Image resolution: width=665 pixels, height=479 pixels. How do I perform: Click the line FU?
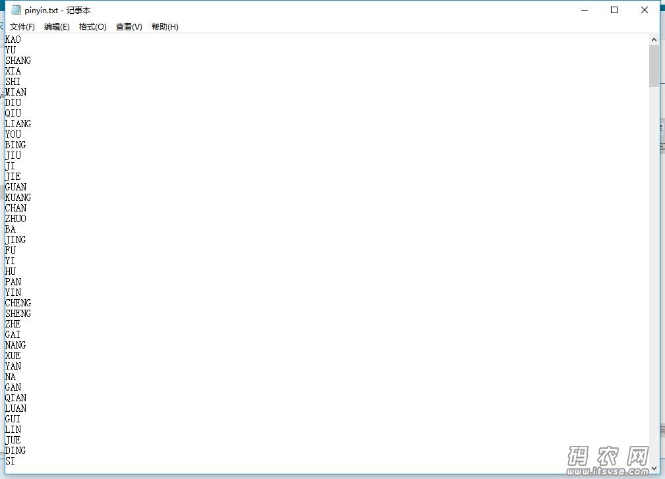(10, 250)
